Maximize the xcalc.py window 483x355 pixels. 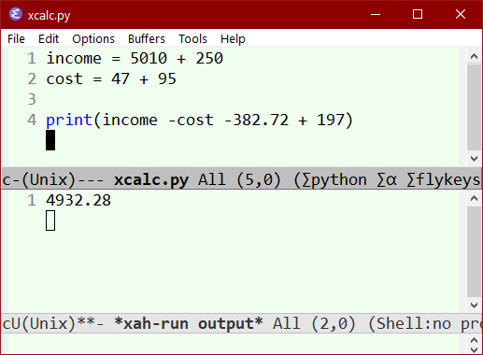418,14
